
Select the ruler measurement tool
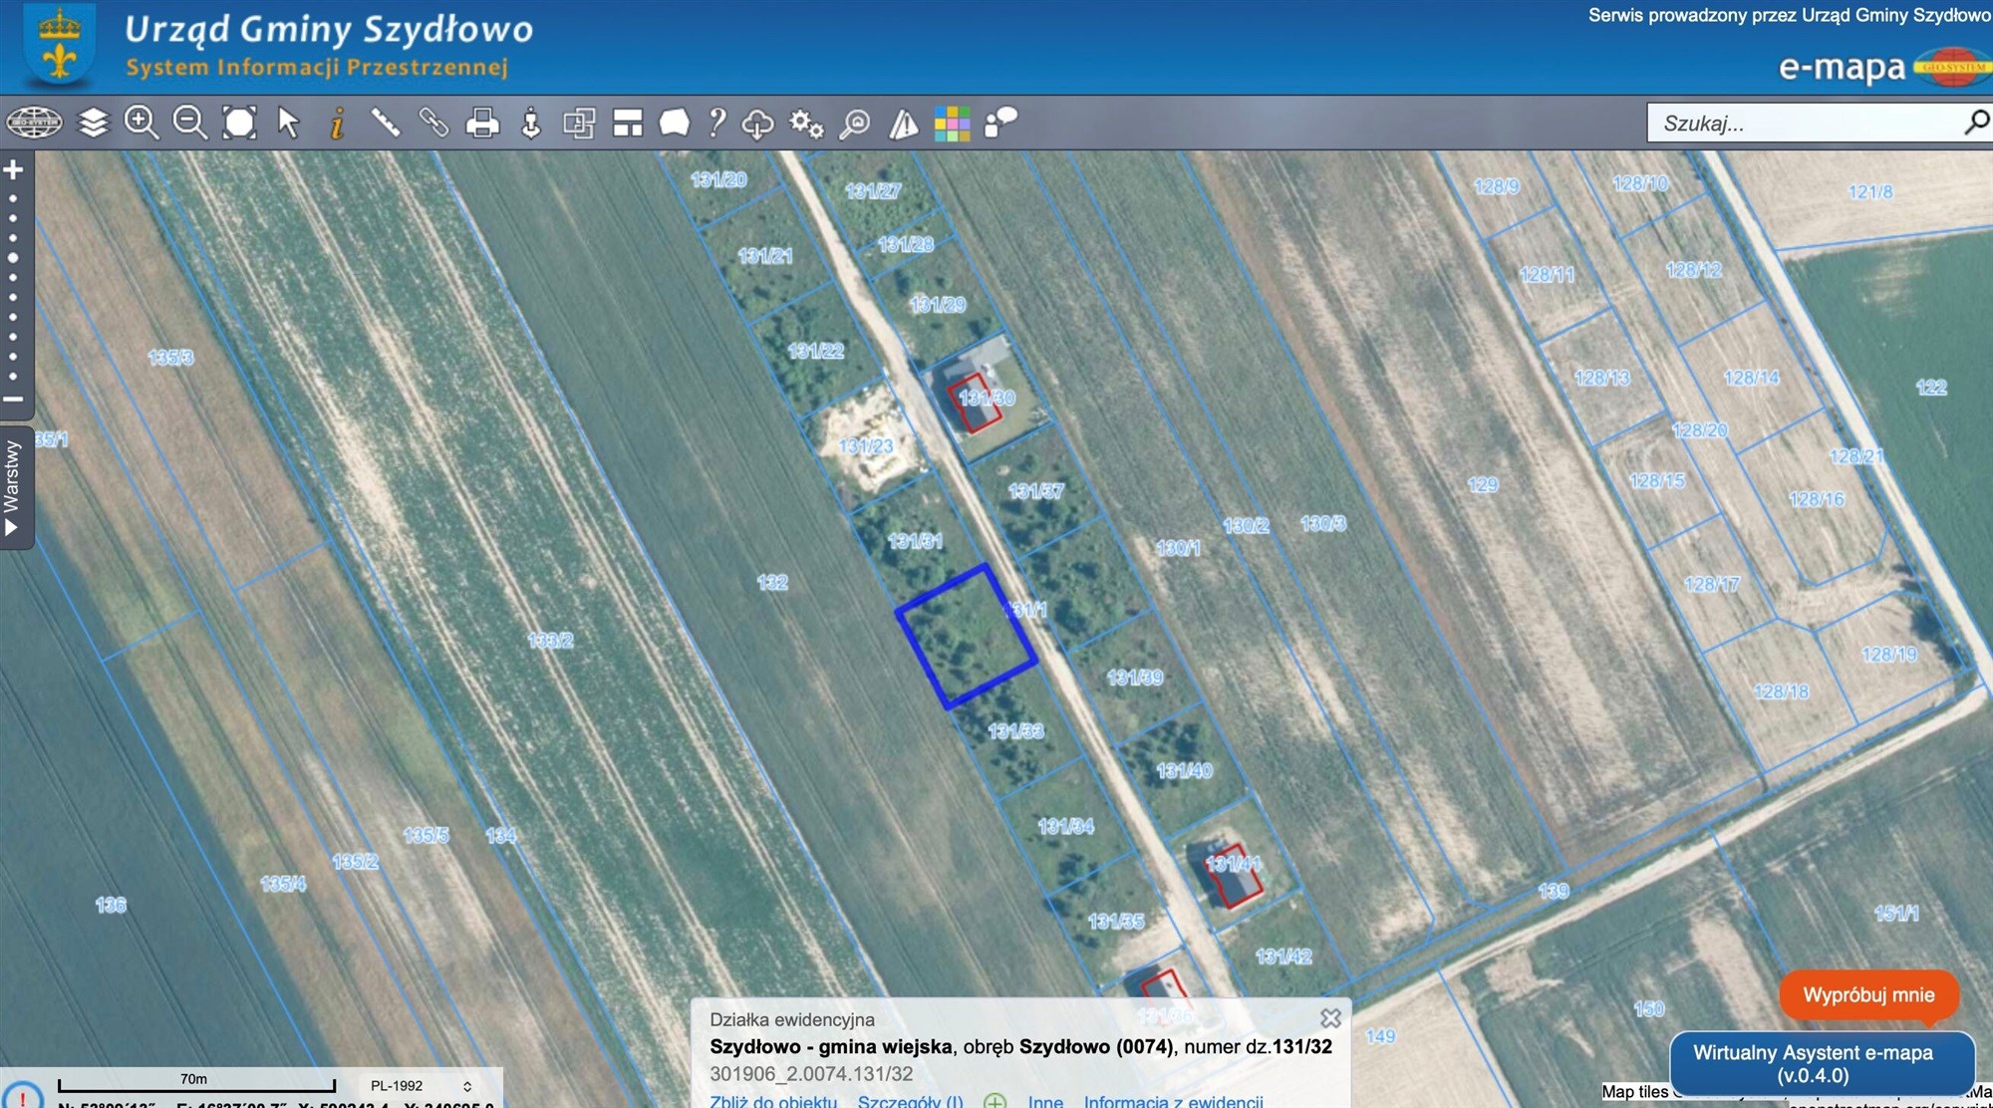[385, 123]
